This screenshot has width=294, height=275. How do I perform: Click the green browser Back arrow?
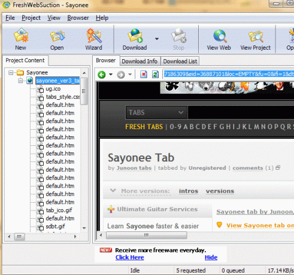[x=102, y=75]
